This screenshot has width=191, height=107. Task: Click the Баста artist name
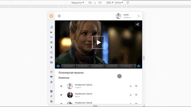tap(77, 96)
